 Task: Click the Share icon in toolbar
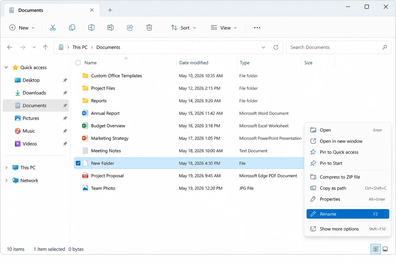[130, 28]
